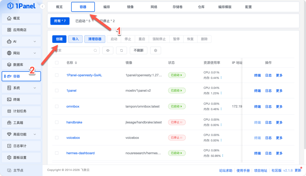The image size is (306, 176).
Task: Sort the table by 名称 column
Action: click(x=76, y=63)
